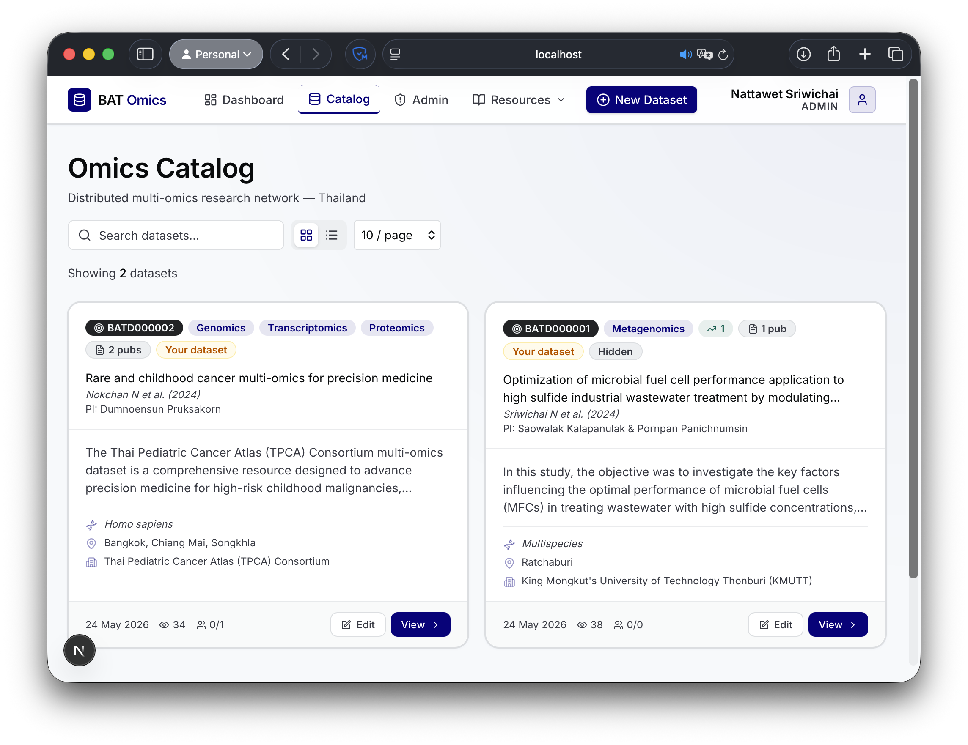
Task: Select the Catalog tab
Action: point(339,99)
